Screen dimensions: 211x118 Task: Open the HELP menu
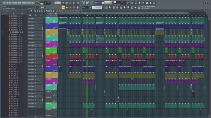[33, 3]
